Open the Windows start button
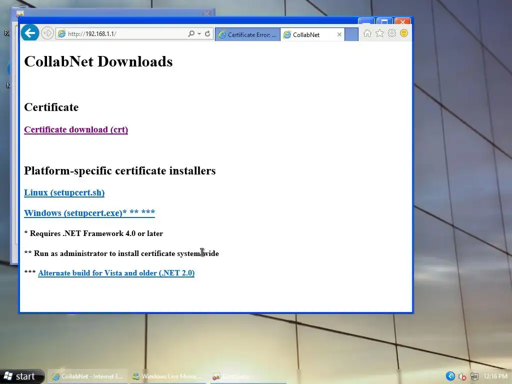This screenshot has width=512, height=384. click(x=21, y=376)
